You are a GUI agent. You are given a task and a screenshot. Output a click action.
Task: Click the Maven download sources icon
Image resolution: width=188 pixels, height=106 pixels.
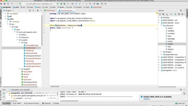[x=167, y=14]
